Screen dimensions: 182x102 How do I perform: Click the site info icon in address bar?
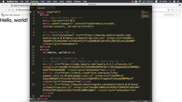pyautogui.click(x=17, y=10)
